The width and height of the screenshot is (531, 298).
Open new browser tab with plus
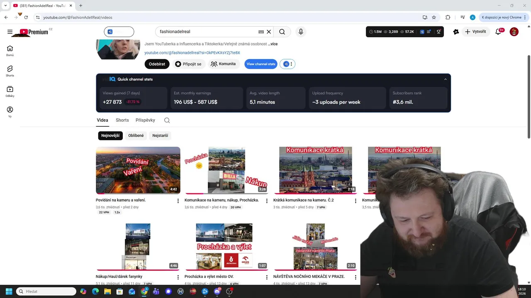pos(80,5)
